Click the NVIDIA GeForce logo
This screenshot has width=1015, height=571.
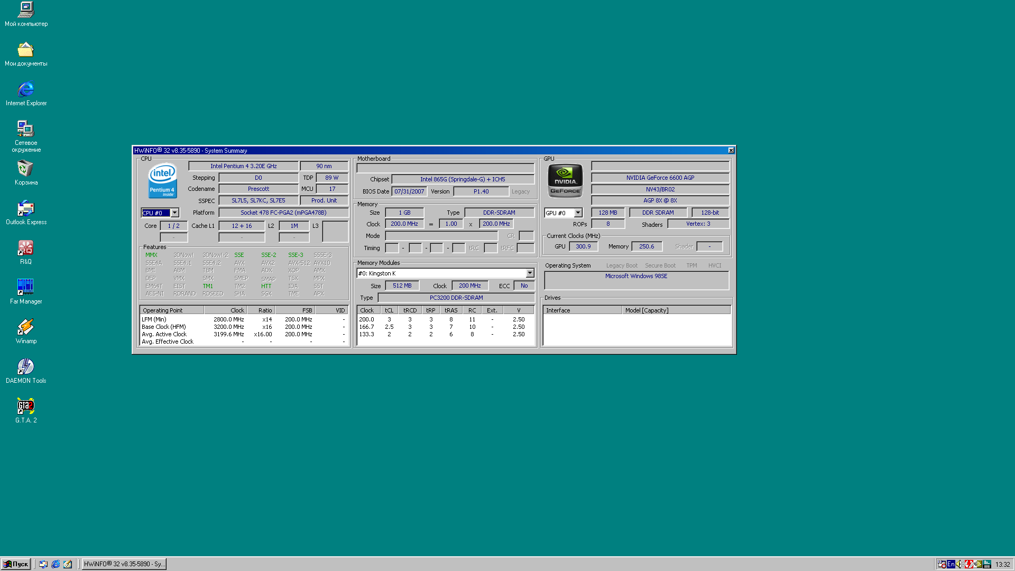[x=565, y=180]
